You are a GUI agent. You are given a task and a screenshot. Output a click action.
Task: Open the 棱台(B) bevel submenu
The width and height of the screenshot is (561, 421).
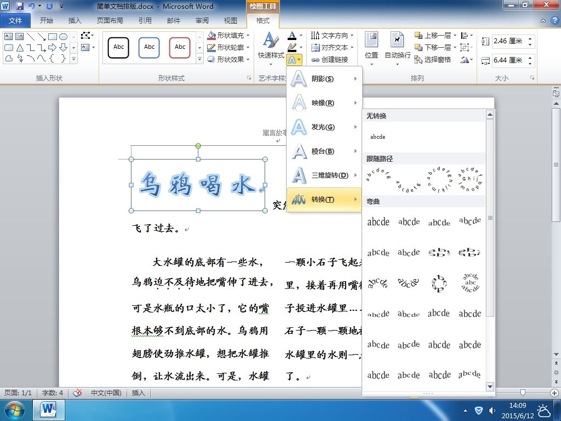[324, 151]
